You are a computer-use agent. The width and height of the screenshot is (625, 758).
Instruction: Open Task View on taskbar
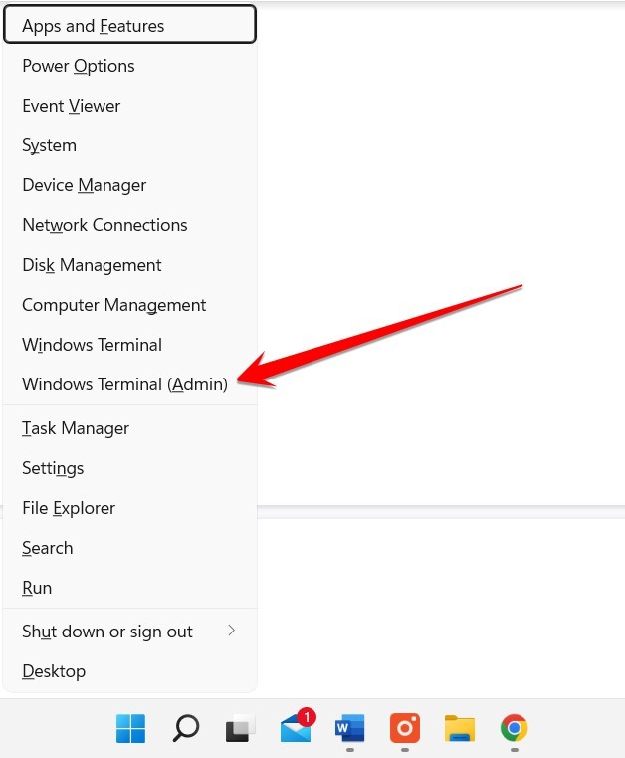coord(240,728)
